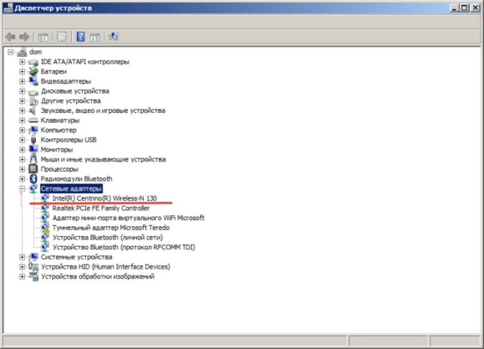
Task: Expand the Процессоры node
Action: [x=22, y=169]
